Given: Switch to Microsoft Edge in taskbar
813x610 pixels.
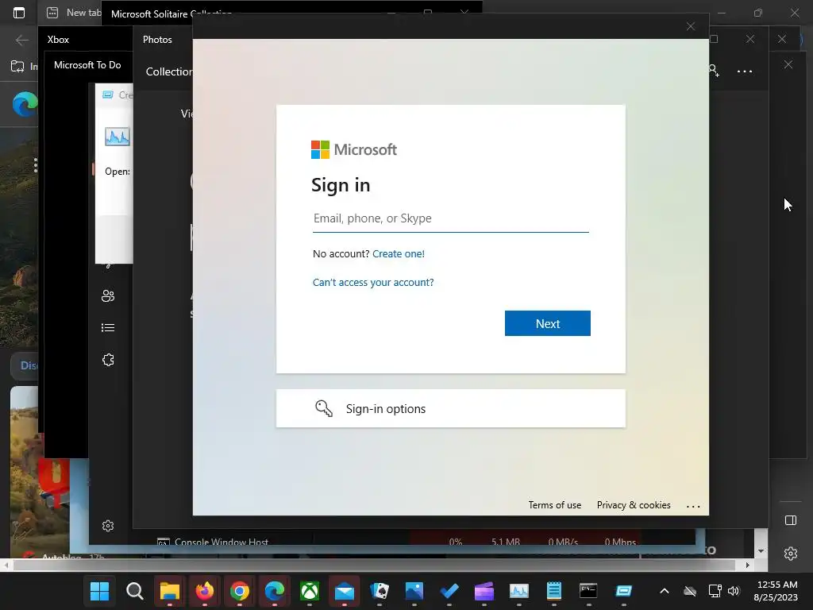Looking at the screenshot, I should coord(274,591).
